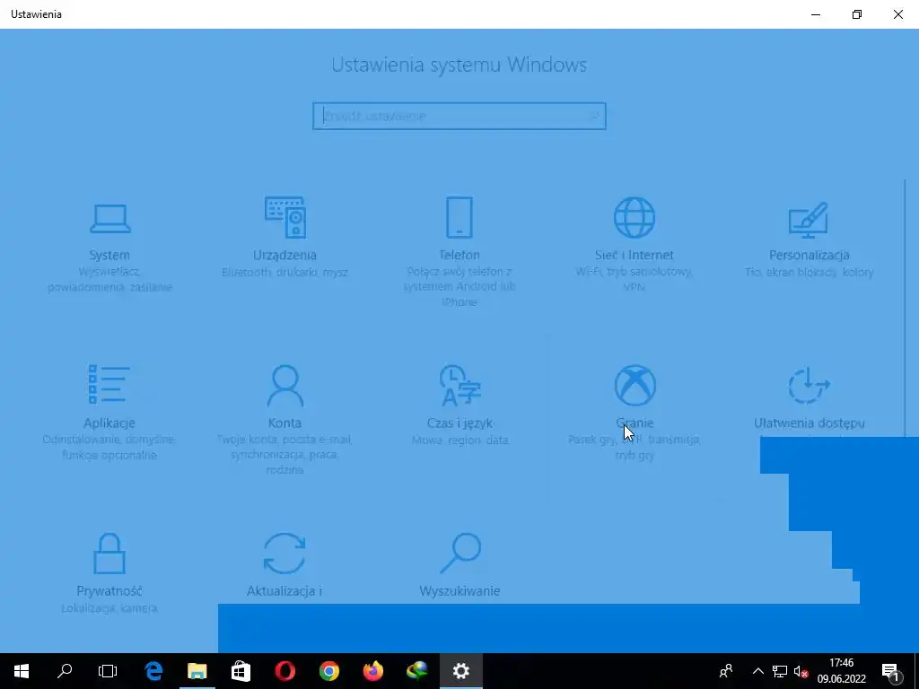Launch Microsoft Edge from the taskbar
This screenshot has height=689, width=919.
click(x=153, y=671)
